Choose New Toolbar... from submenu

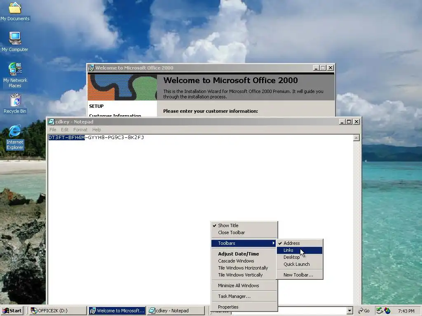coord(300,275)
